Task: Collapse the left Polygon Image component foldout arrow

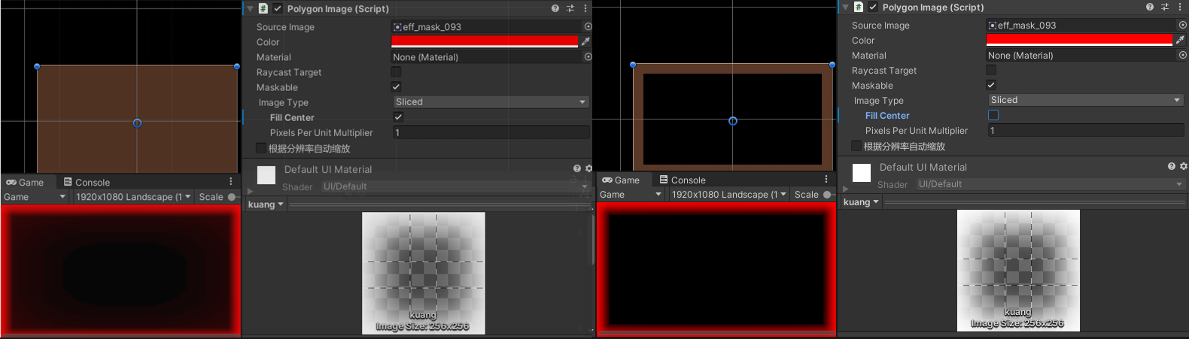Action: coord(250,9)
